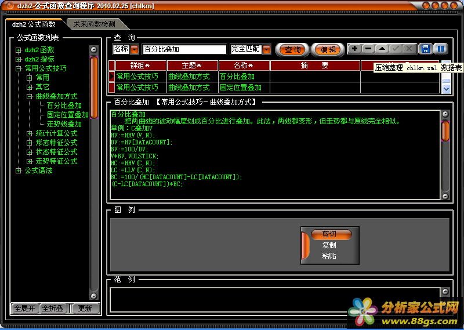This screenshot has width=464, height=330.
Task: Select 走势线叠加 in the formula tree
Action: click(x=64, y=124)
